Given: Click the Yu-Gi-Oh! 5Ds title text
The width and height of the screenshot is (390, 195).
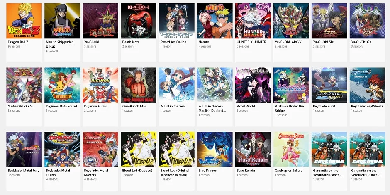Looking at the screenshot, I should (x=324, y=42).
